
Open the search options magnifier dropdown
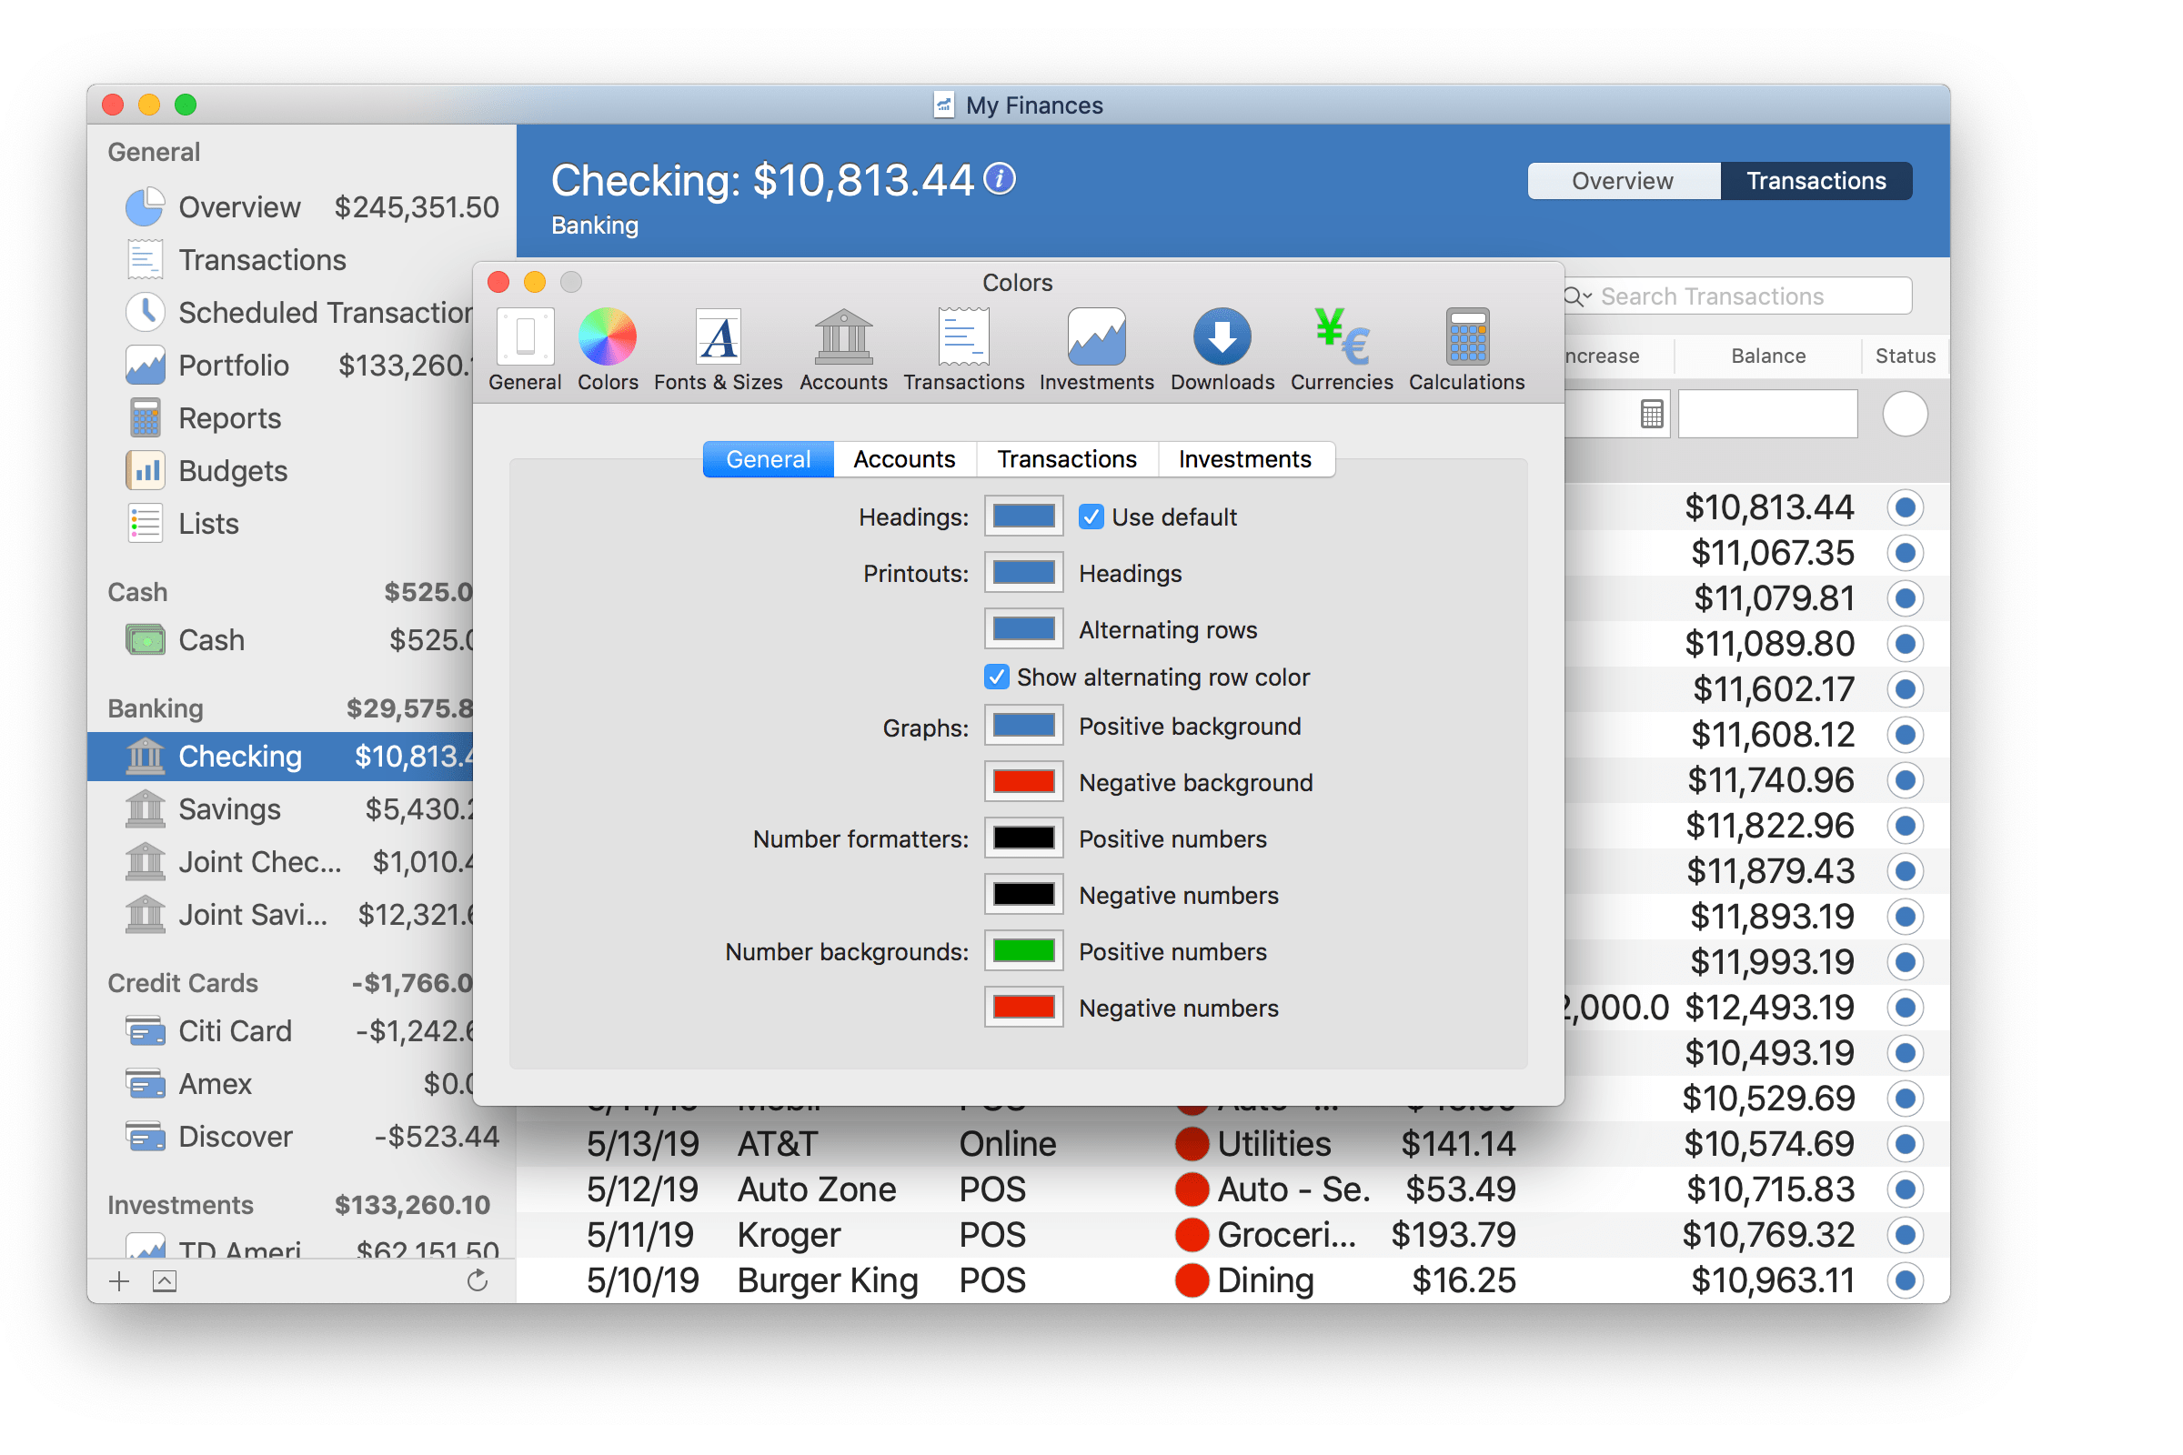1577,296
